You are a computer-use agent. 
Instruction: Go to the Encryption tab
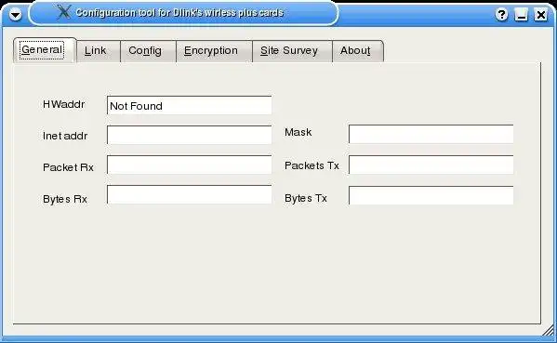click(214, 51)
